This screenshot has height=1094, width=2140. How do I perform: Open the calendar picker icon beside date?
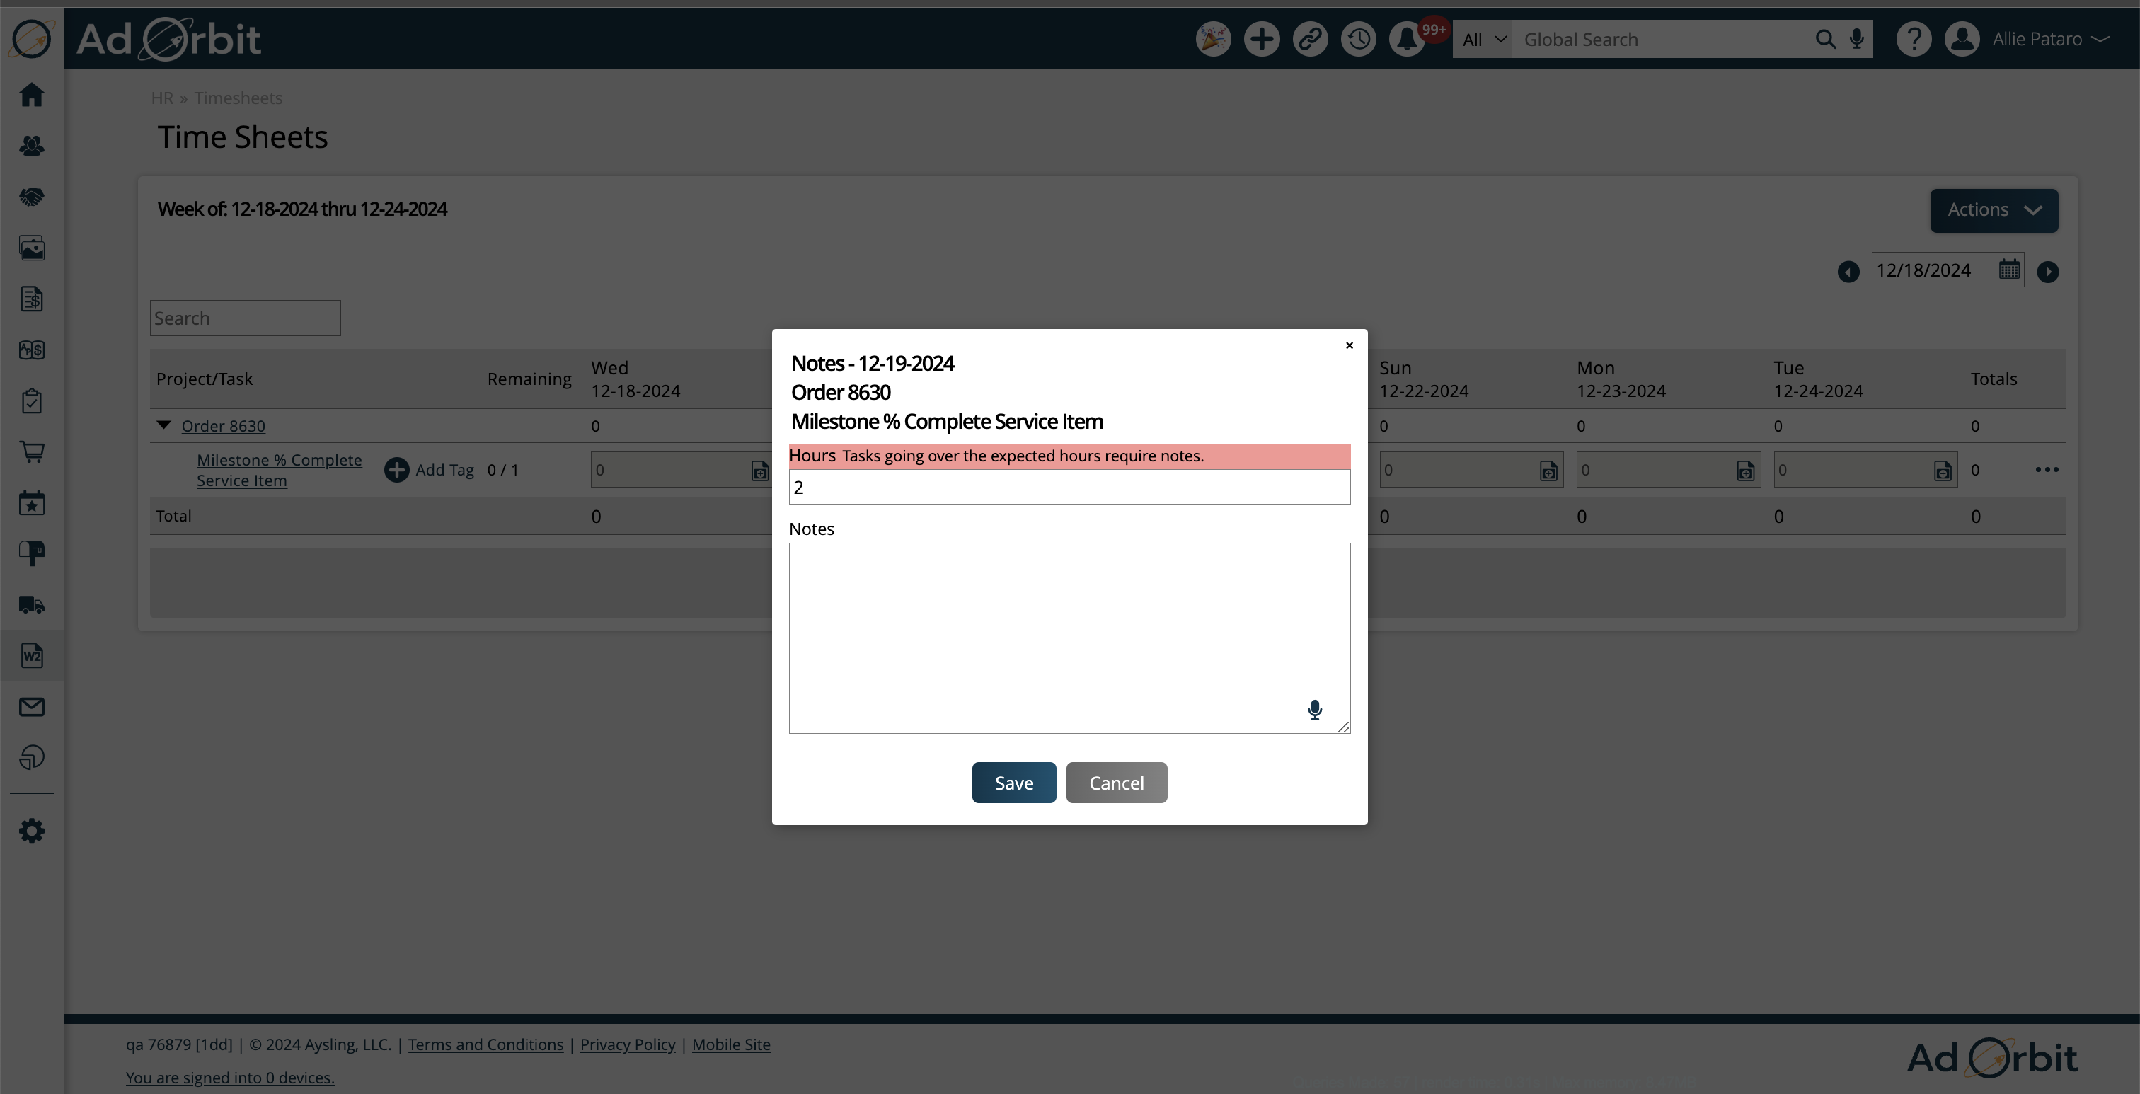[2009, 270]
